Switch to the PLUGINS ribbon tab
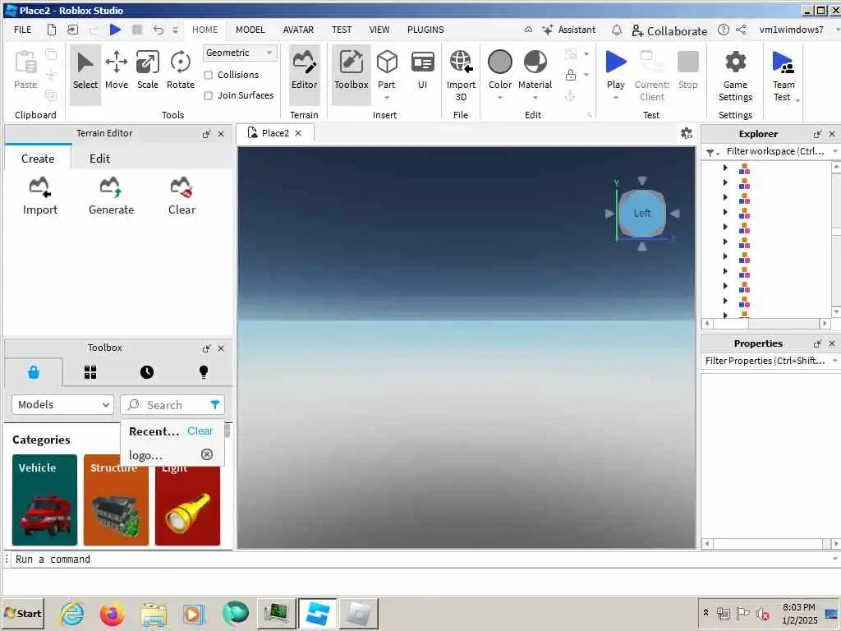Viewport: 841px width, 631px height. 425,30
